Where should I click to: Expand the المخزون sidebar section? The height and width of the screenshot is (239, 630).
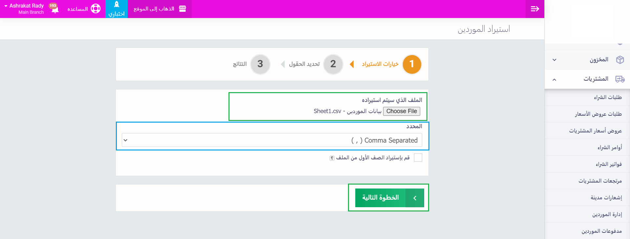554,60
